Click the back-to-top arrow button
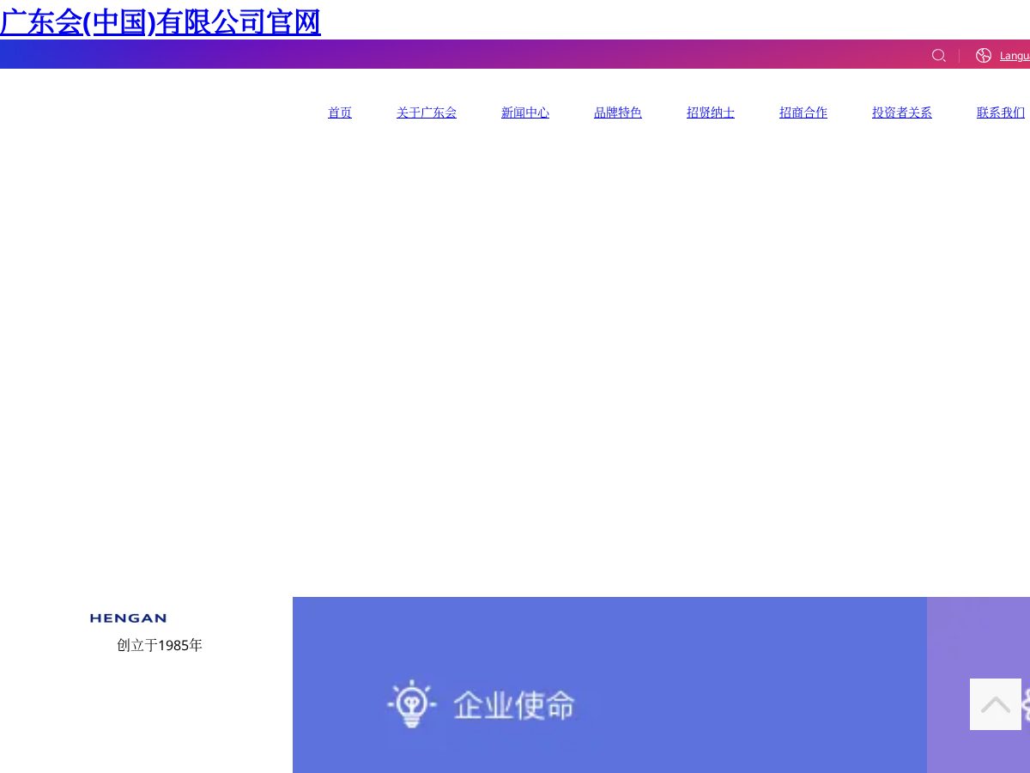 pyautogui.click(x=996, y=704)
